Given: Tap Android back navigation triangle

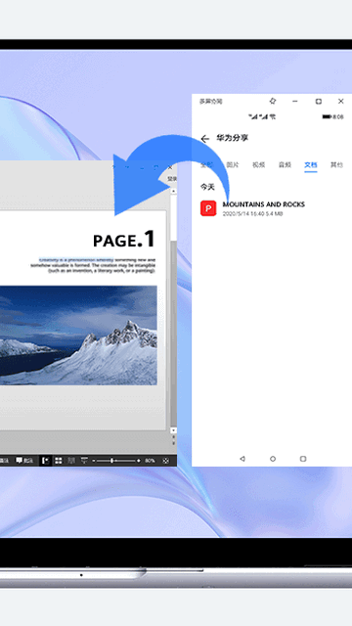Looking at the screenshot, I should pos(242,459).
